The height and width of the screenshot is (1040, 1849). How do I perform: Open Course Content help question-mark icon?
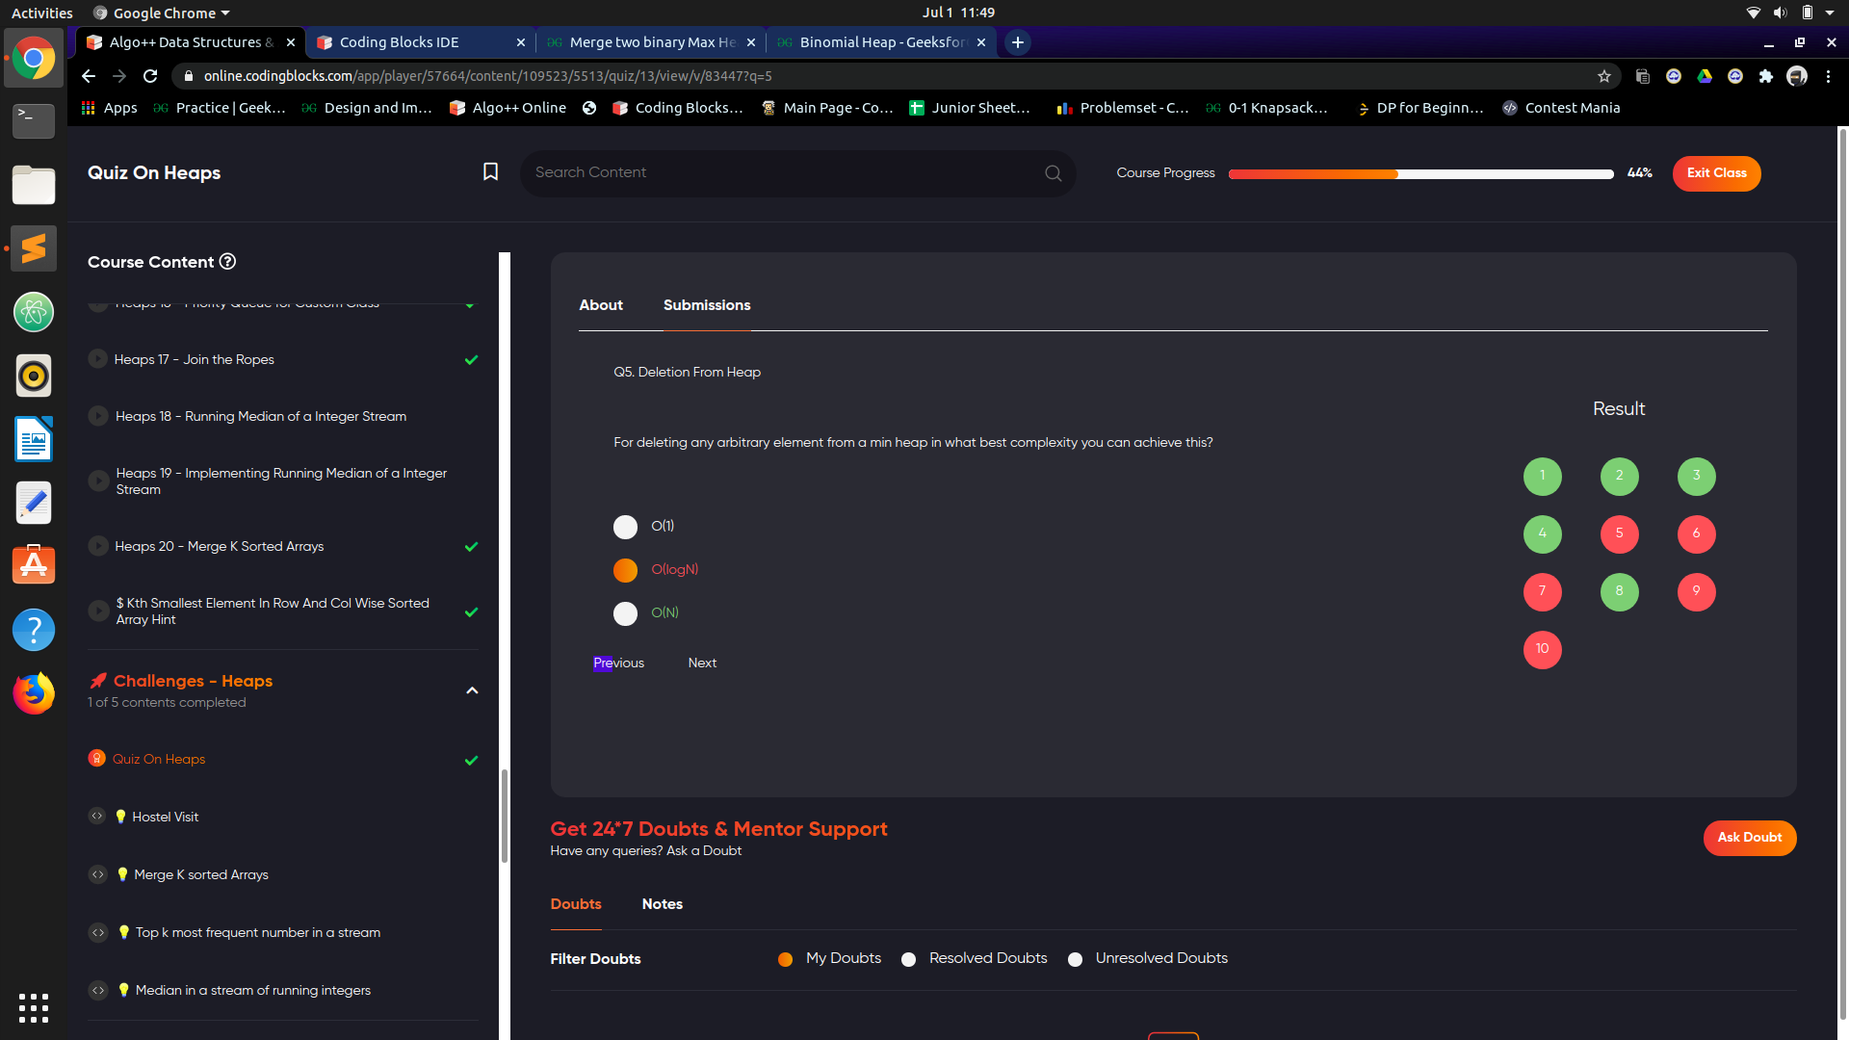coord(227,262)
